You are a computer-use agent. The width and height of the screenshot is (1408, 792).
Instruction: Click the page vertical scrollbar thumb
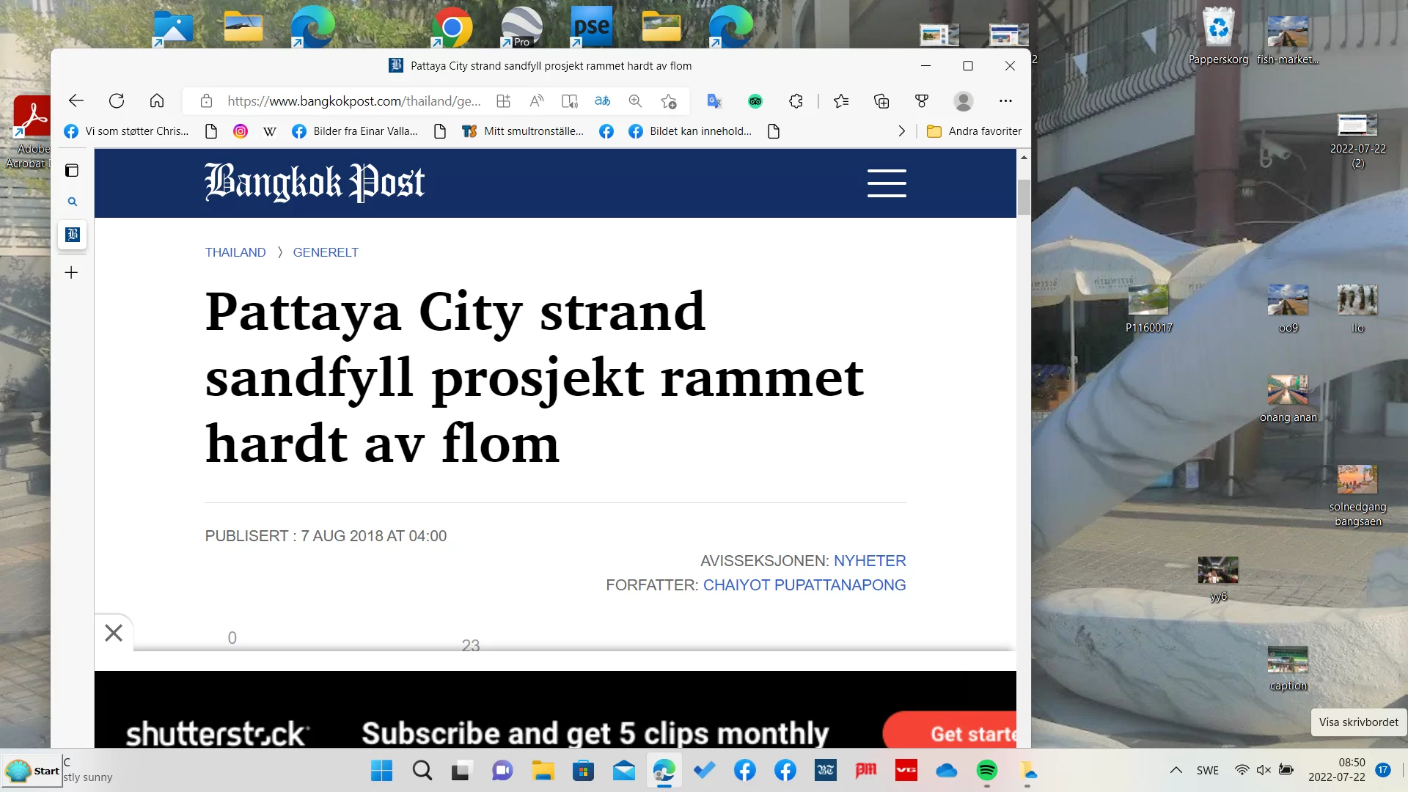tap(1023, 197)
